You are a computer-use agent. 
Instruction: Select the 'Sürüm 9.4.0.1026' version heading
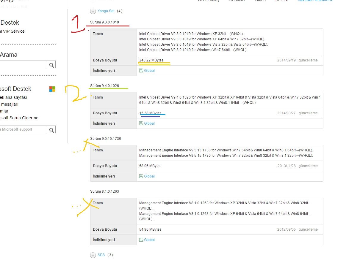click(x=105, y=86)
